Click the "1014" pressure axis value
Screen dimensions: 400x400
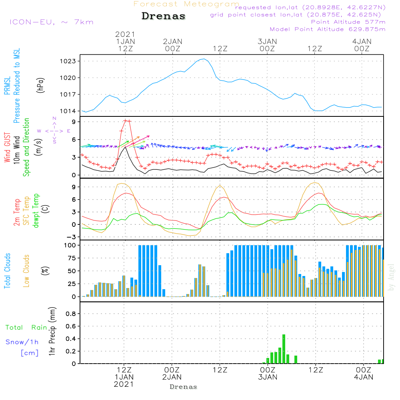coord(68,111)
